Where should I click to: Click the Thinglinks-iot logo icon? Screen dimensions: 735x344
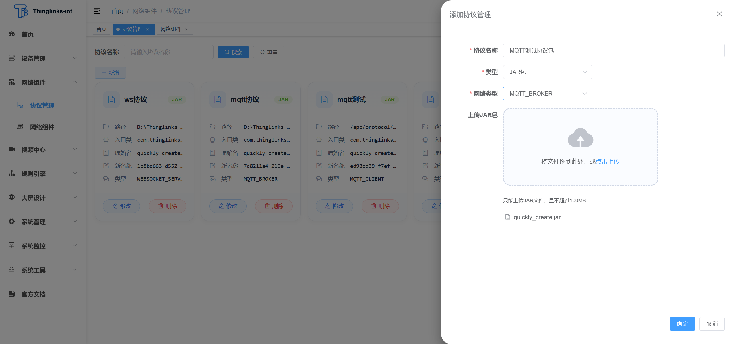[21, 11]
